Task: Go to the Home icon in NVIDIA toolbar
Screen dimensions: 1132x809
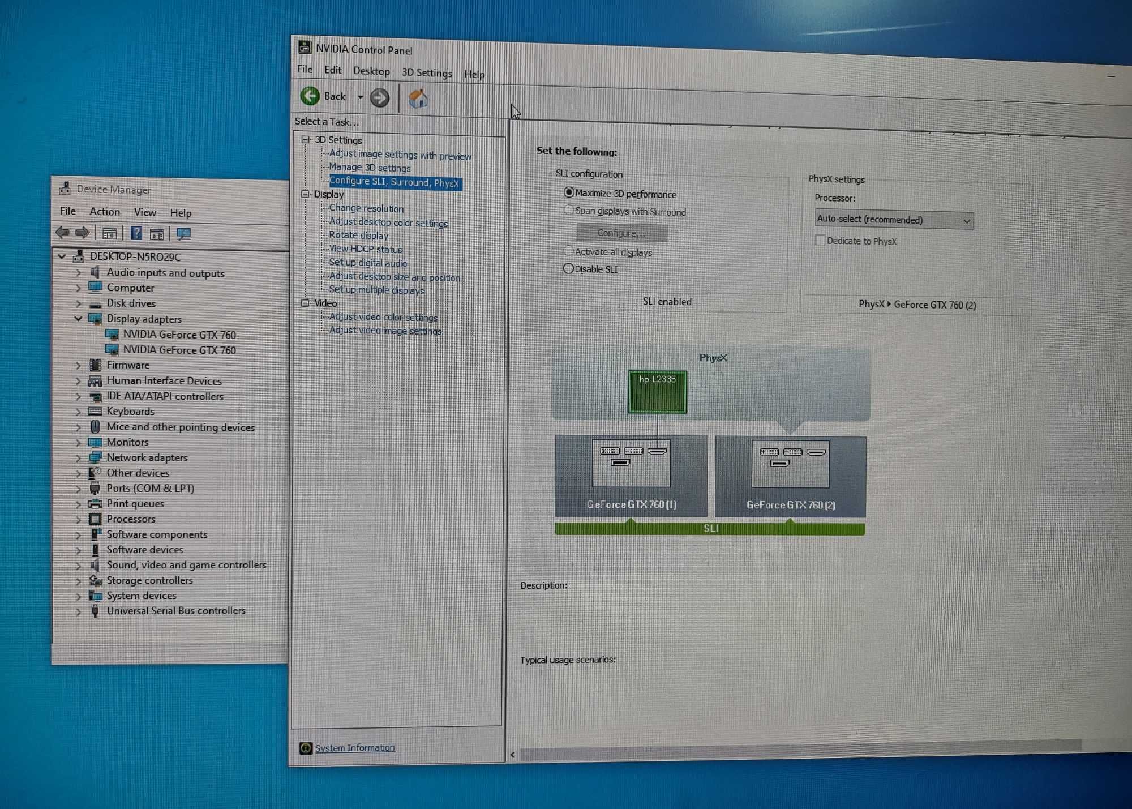Action: 418,99
